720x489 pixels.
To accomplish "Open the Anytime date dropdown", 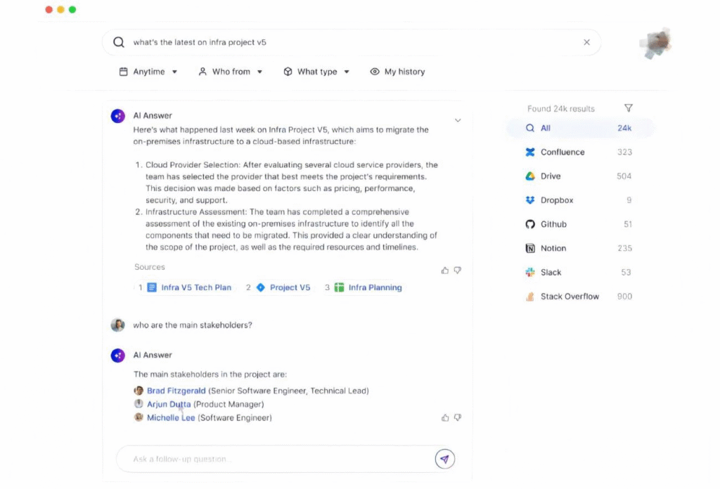I will click(148, 72).
